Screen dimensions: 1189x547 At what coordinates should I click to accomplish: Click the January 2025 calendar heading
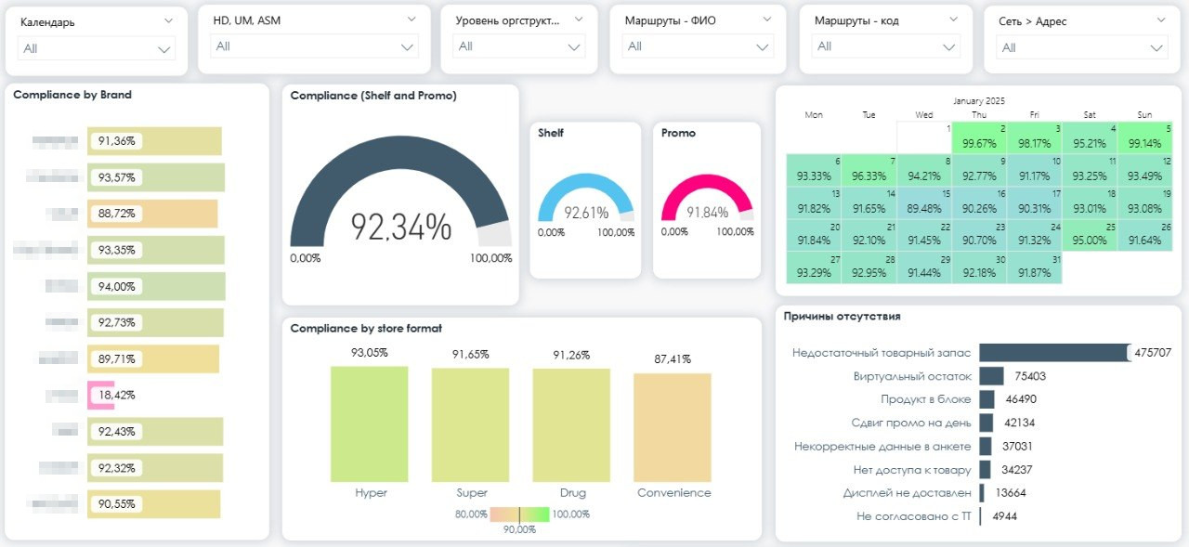coord(979,101)
